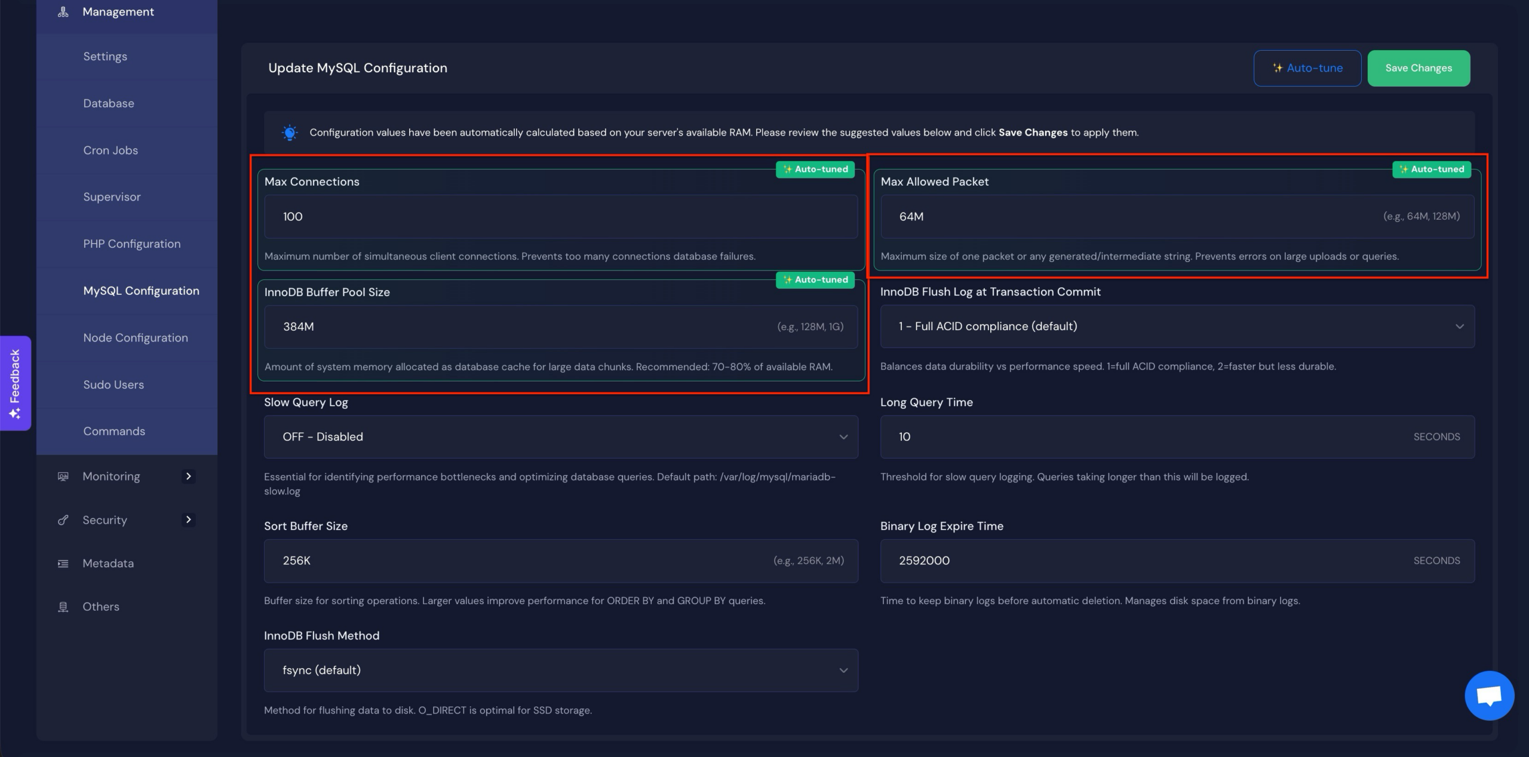Open the Slow Query Log dropdown

pyautogui.click(x=560, y=437)
